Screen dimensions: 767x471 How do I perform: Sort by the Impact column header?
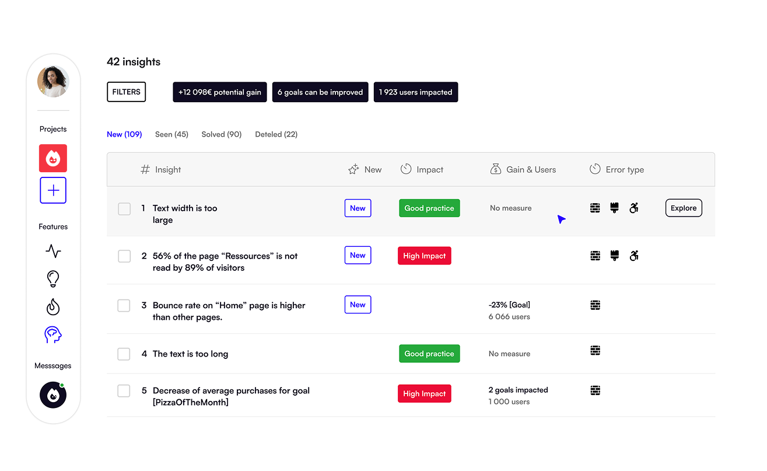tap(430, 170)
